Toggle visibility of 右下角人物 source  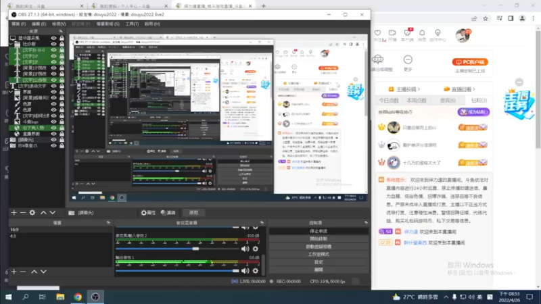[x=53, y=128]
